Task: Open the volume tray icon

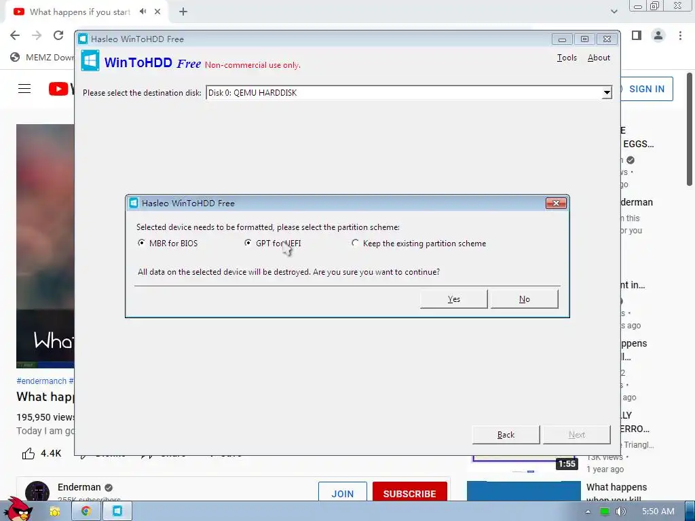Action: pyautogui.click(x=620, y=512)
